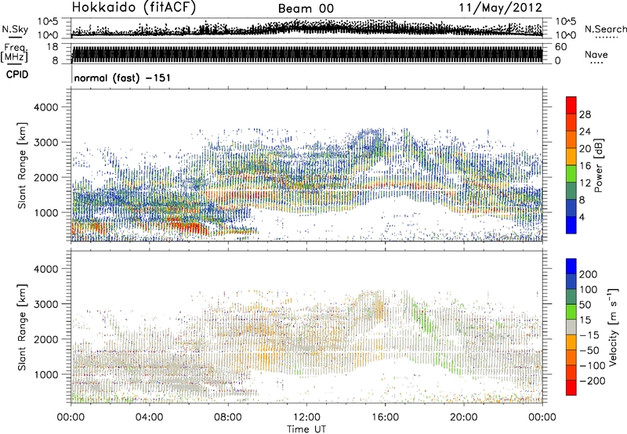This screenshot has width=627, height=434.
Task: Click the 'N.Sky' label
Action: pyautogui.click(x=15, y=29)
